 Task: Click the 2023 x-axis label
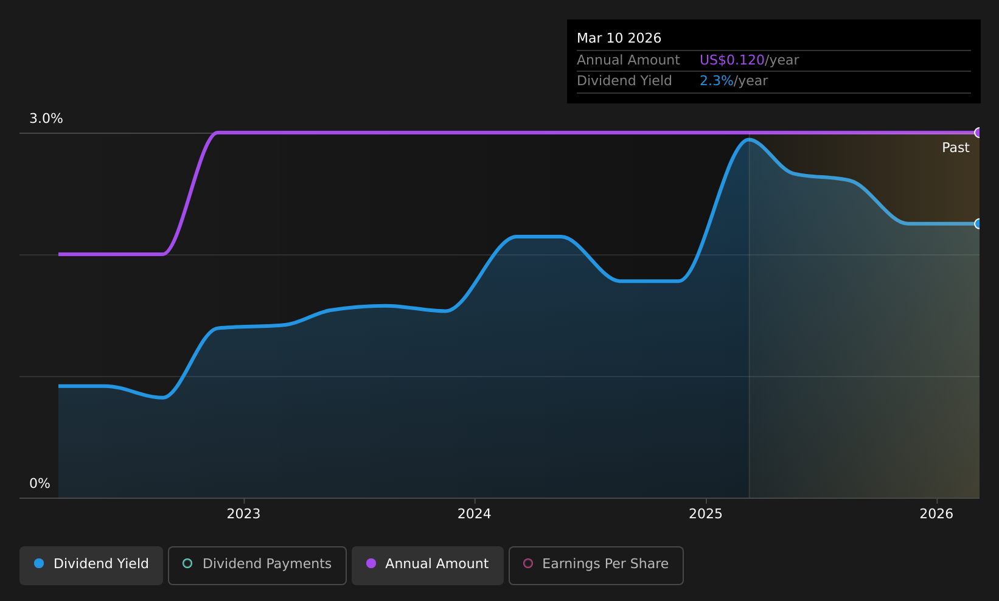tap(243, 514)
